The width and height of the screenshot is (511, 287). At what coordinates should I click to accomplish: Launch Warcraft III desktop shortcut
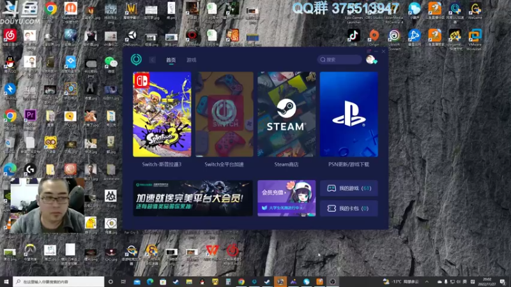tap(132, 10)
